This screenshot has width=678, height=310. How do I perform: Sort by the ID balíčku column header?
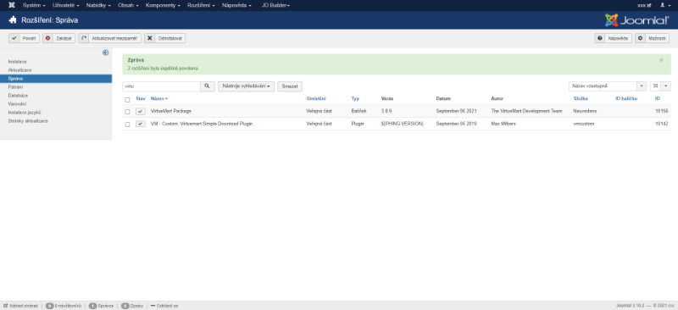tap(626, 98)
